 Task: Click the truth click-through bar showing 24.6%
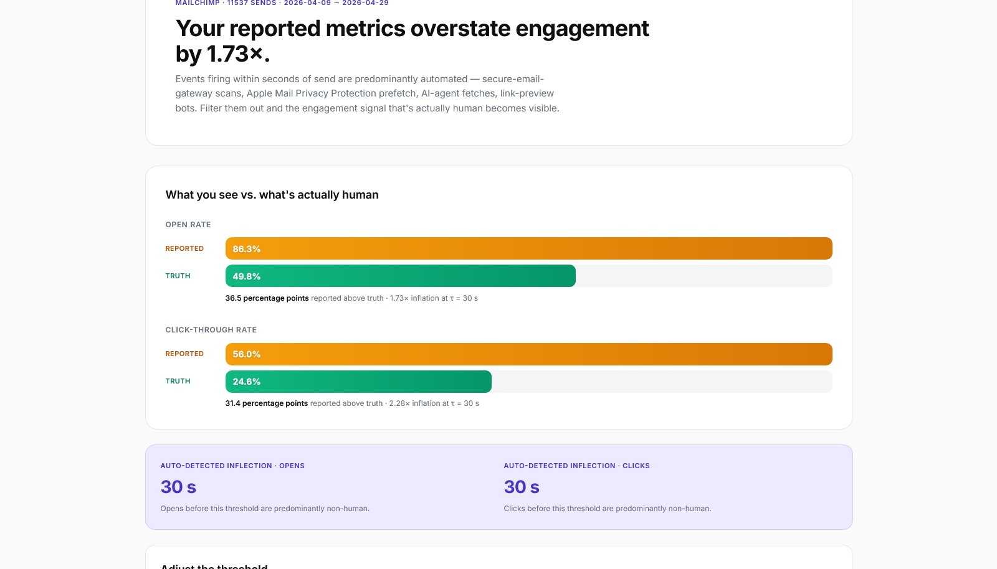[x=358, y=381]
